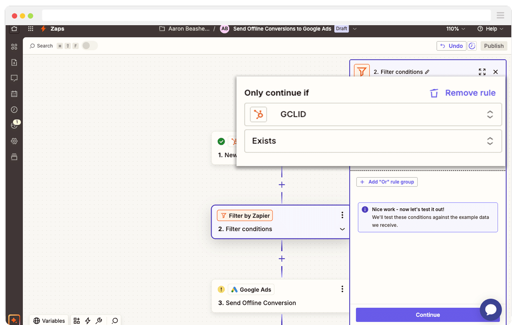Open the Help menu
The image size is (516, 325).
tap(490, 29)
